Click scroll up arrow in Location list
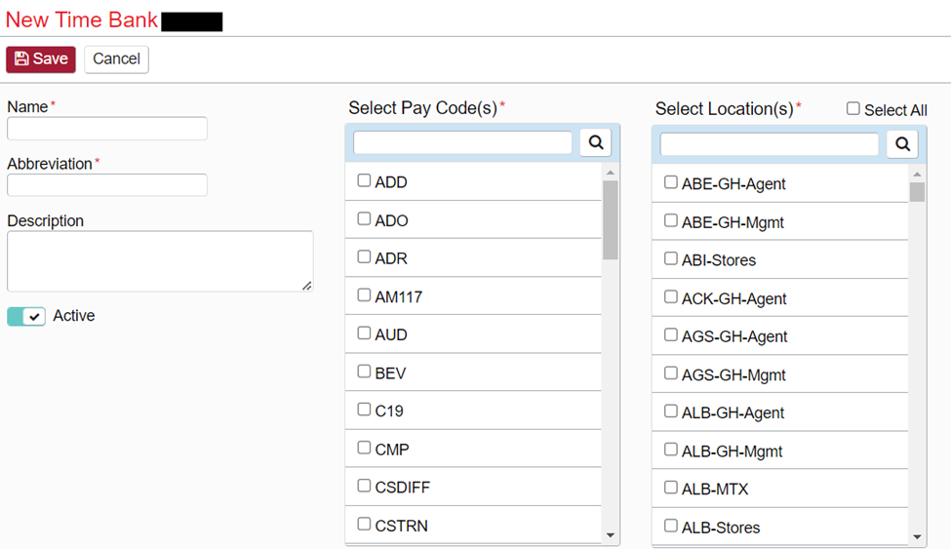The width and height of the screenshot is (951, 549). click(917, 175)
